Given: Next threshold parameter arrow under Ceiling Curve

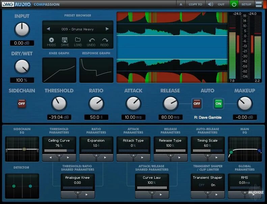Looking at the screenshot, I should click(x=68, y=158).
